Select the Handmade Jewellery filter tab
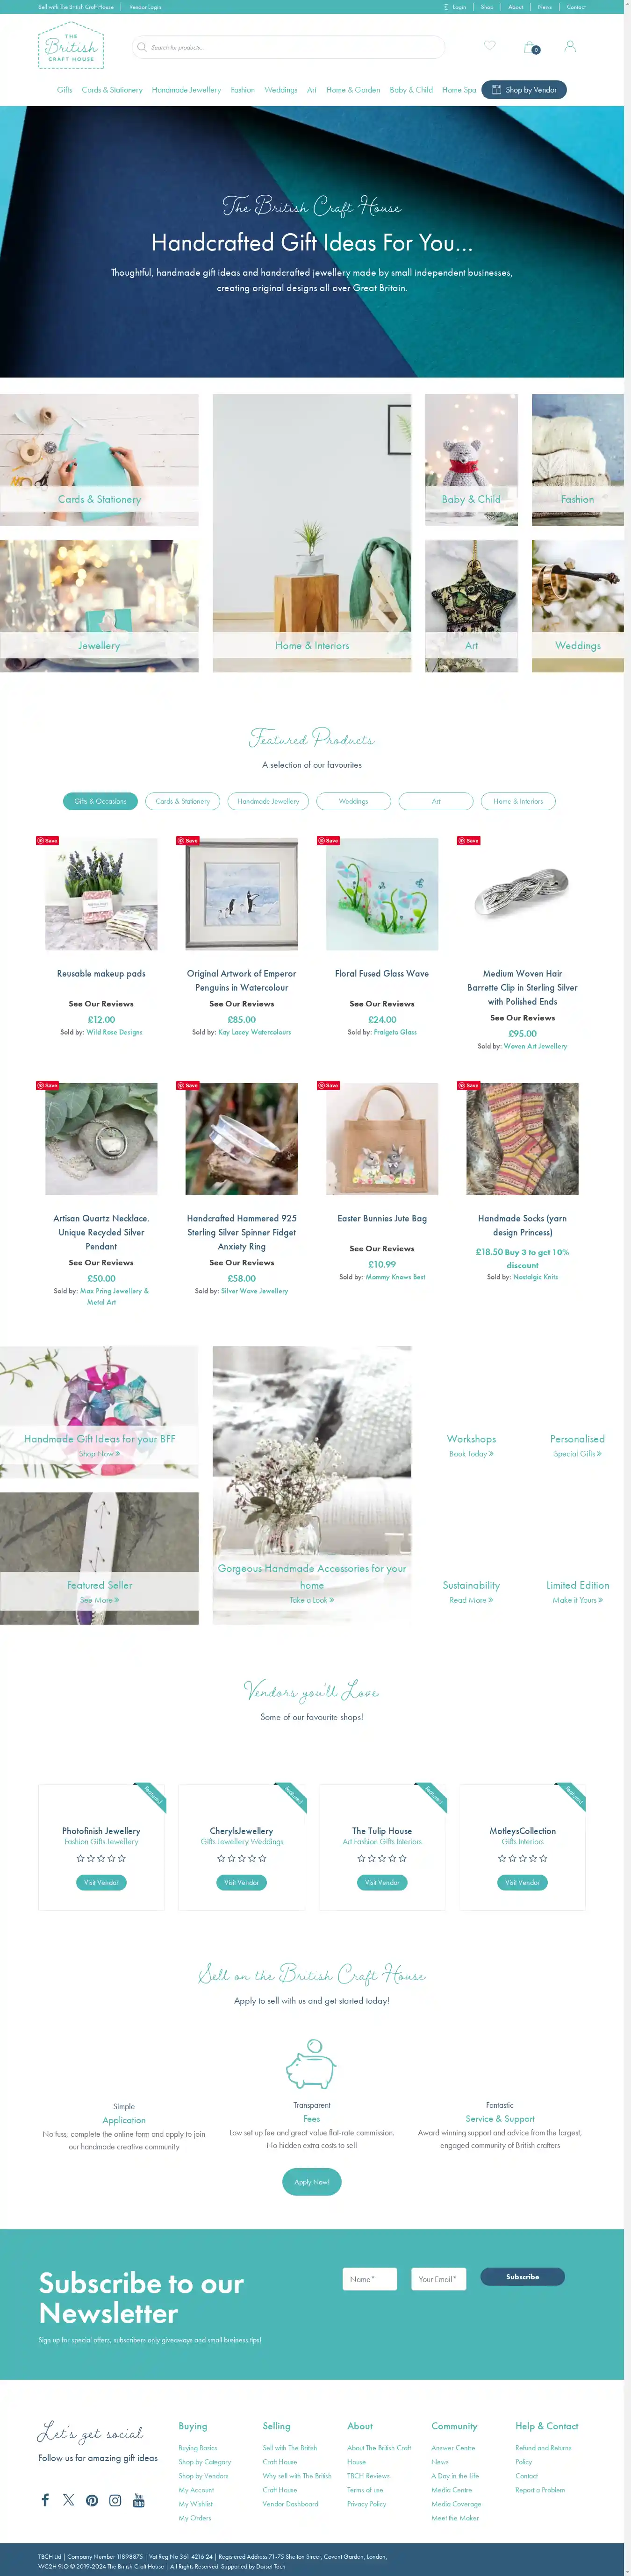Screen dimensions: 631x2576 [268, 801]
